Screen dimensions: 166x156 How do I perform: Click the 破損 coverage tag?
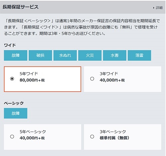tap(41, 55)
